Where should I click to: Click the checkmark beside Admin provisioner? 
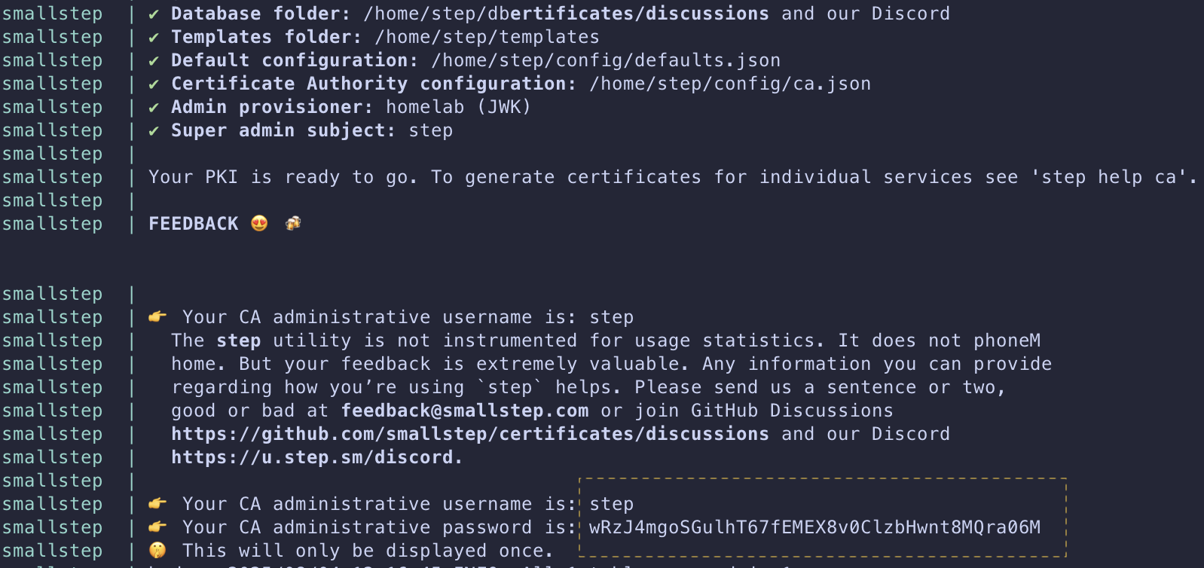[154, 108]
